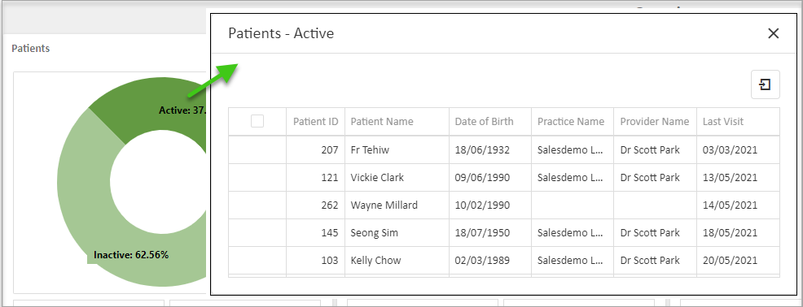Click the Patients panel title
803x307 pixels.
pos(31,49)
